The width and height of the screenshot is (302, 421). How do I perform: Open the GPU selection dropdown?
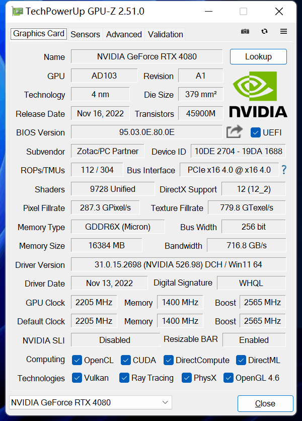[165, 402]
